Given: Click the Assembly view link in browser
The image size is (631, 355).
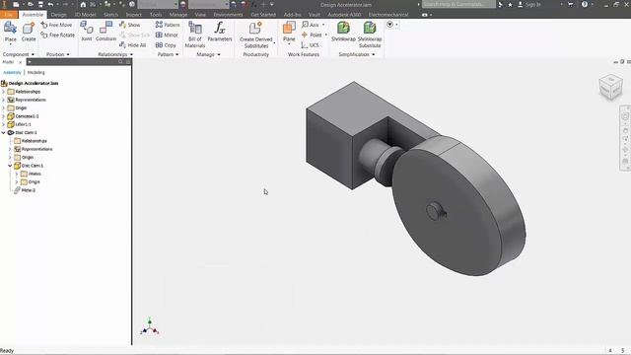Looking at the screenshot, I should 12,72.
